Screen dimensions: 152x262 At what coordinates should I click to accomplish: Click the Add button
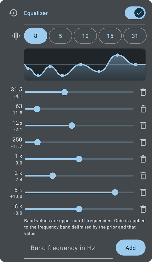[x=131, y=248]
